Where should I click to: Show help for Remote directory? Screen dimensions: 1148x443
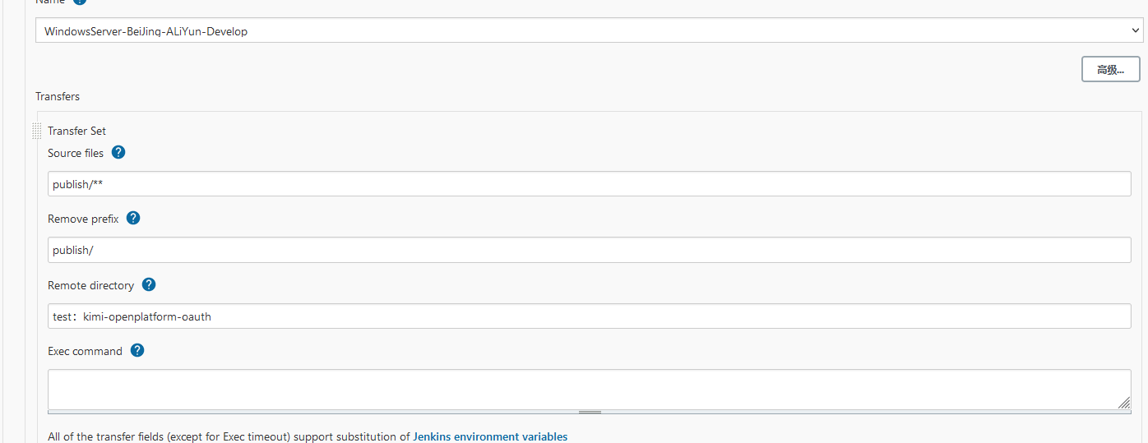coord(149,284)
